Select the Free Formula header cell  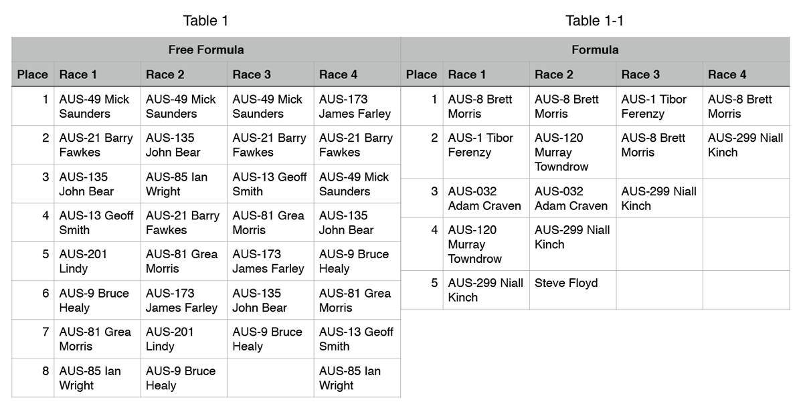click(x=205, y=49)
